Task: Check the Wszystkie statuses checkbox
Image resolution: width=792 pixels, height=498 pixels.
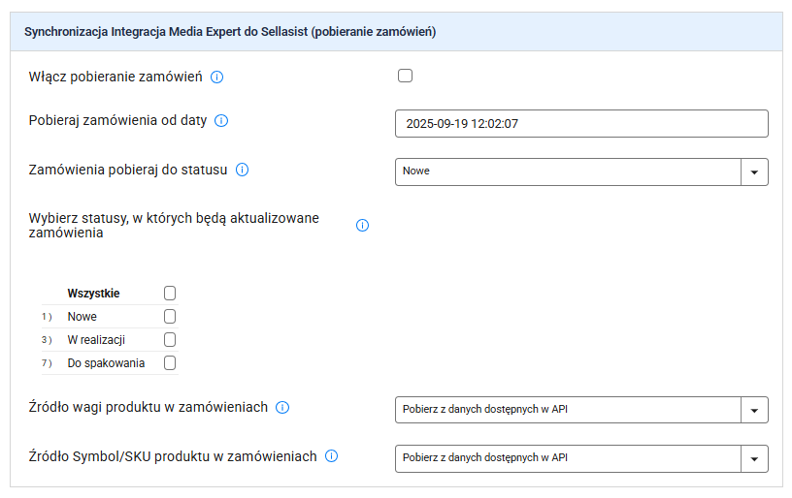Action: [170, 294]
